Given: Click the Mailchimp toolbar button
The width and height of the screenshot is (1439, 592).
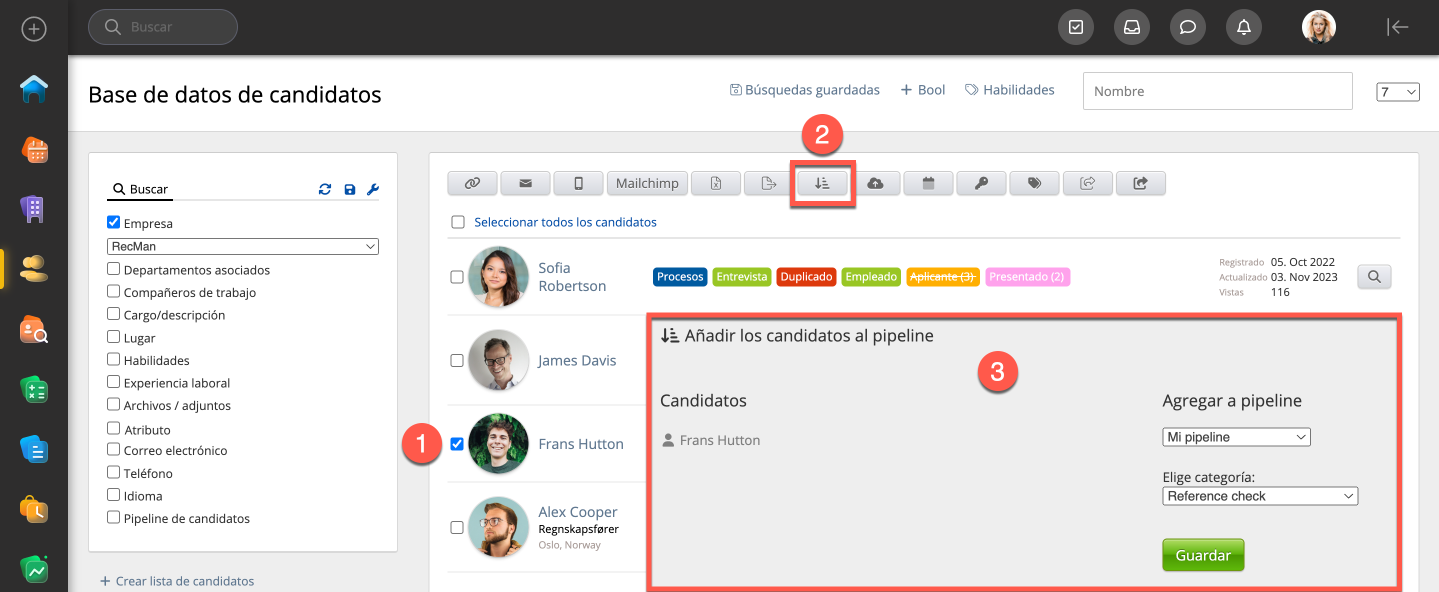Looking at the screenshot, I should pyautogui.click(x=647, y=183).
